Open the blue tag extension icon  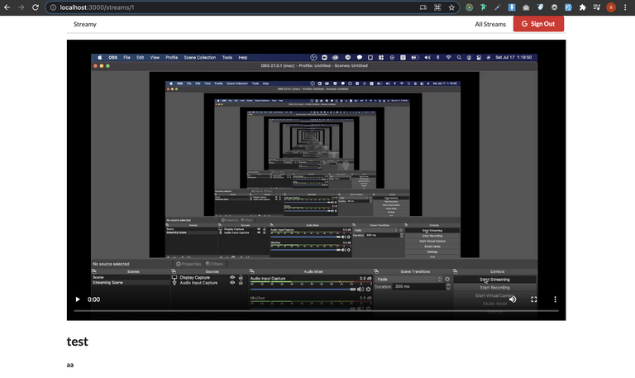click(540, 7)
